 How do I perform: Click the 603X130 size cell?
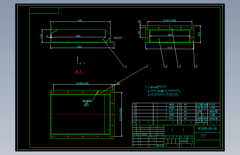point(213,118)
